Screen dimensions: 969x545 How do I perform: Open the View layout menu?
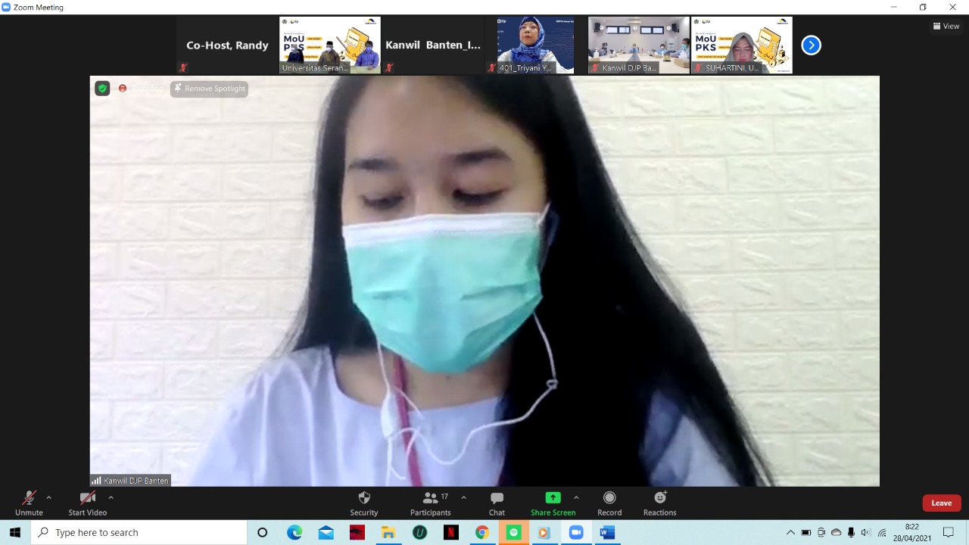click(x=946, y=26)
